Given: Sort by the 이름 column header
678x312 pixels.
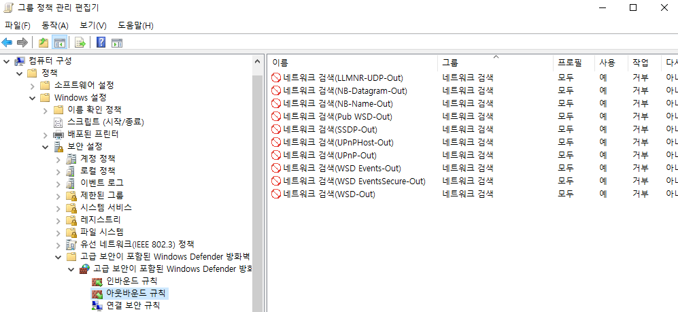Looking at the screenshot, I should [x=352, y=63].
